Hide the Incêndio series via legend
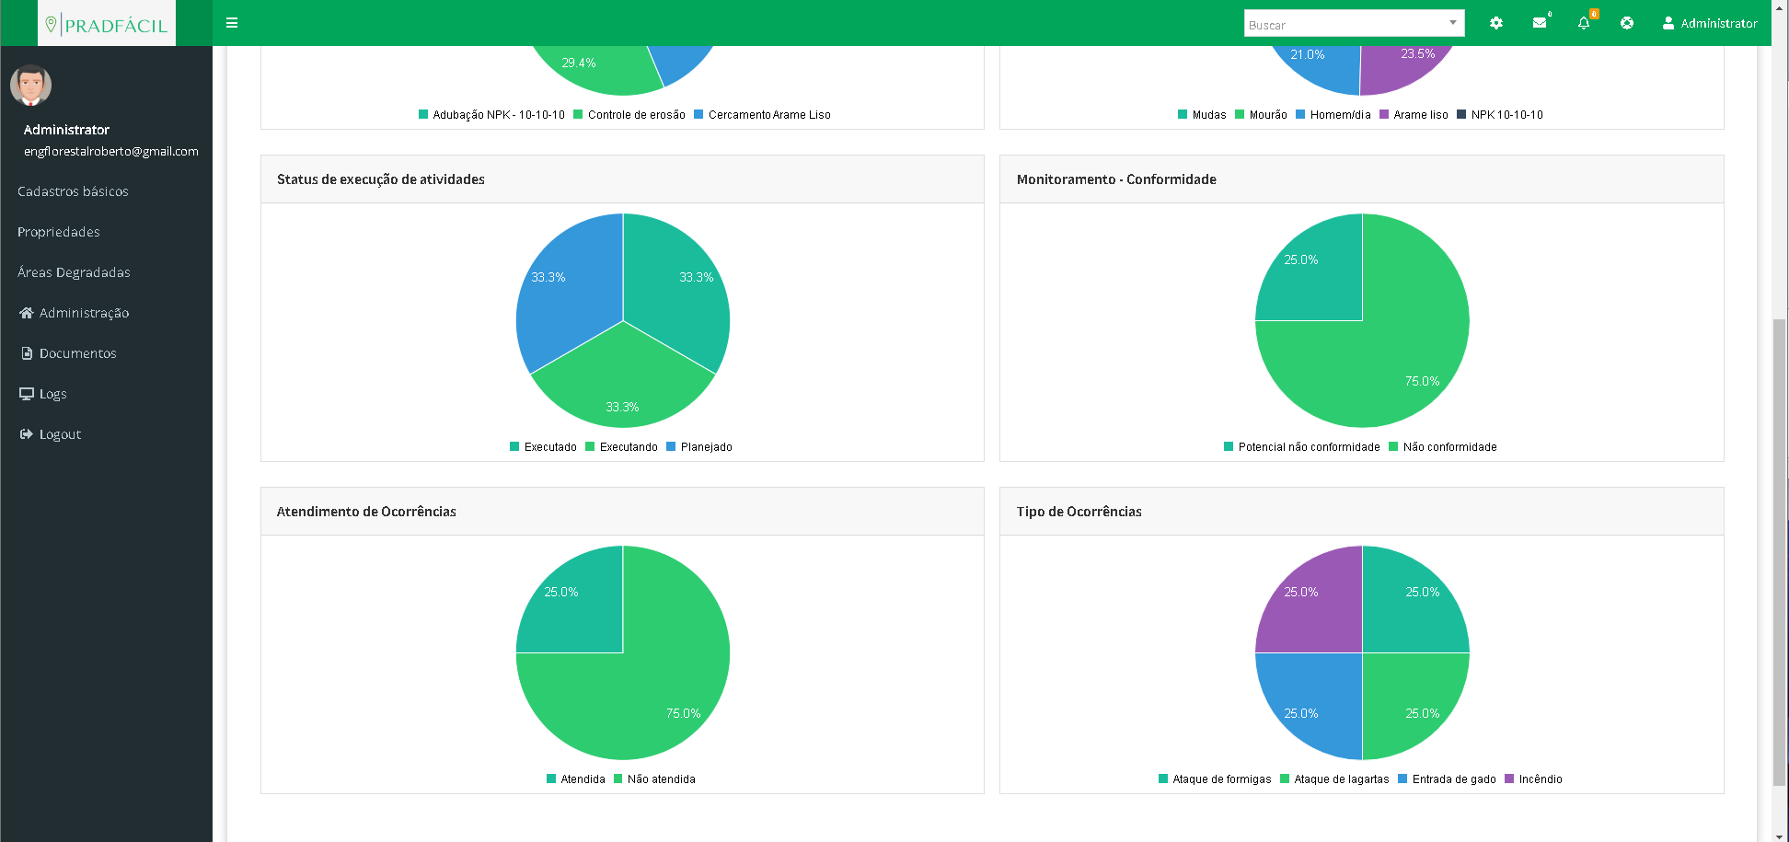Image resolution: width=1789 pixels, height=842 pixels. pyautogui.click(x=1540, y=779)
